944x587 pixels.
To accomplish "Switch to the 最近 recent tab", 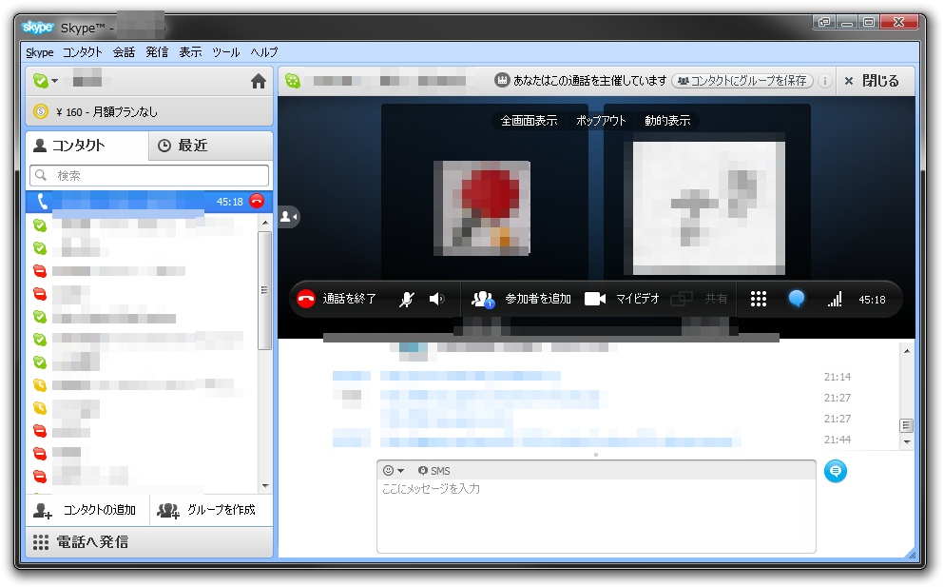I will [211, 146].
